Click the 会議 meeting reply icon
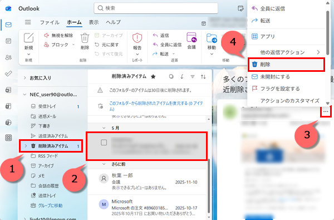The width and height of the screenshot is (334, 220). pyautogui.click(x=191, y=38)
